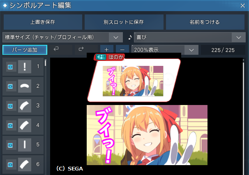249x175 pixels.
Task: Click the chat bubble preview thumbnail
Action: tap(133, 81)
